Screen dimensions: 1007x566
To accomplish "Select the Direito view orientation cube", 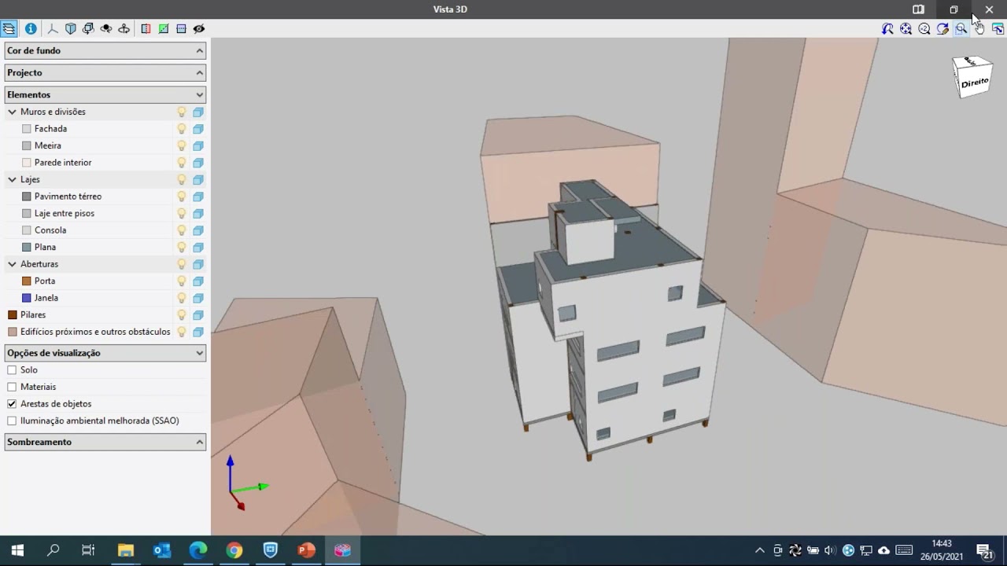I will (974, 77).
